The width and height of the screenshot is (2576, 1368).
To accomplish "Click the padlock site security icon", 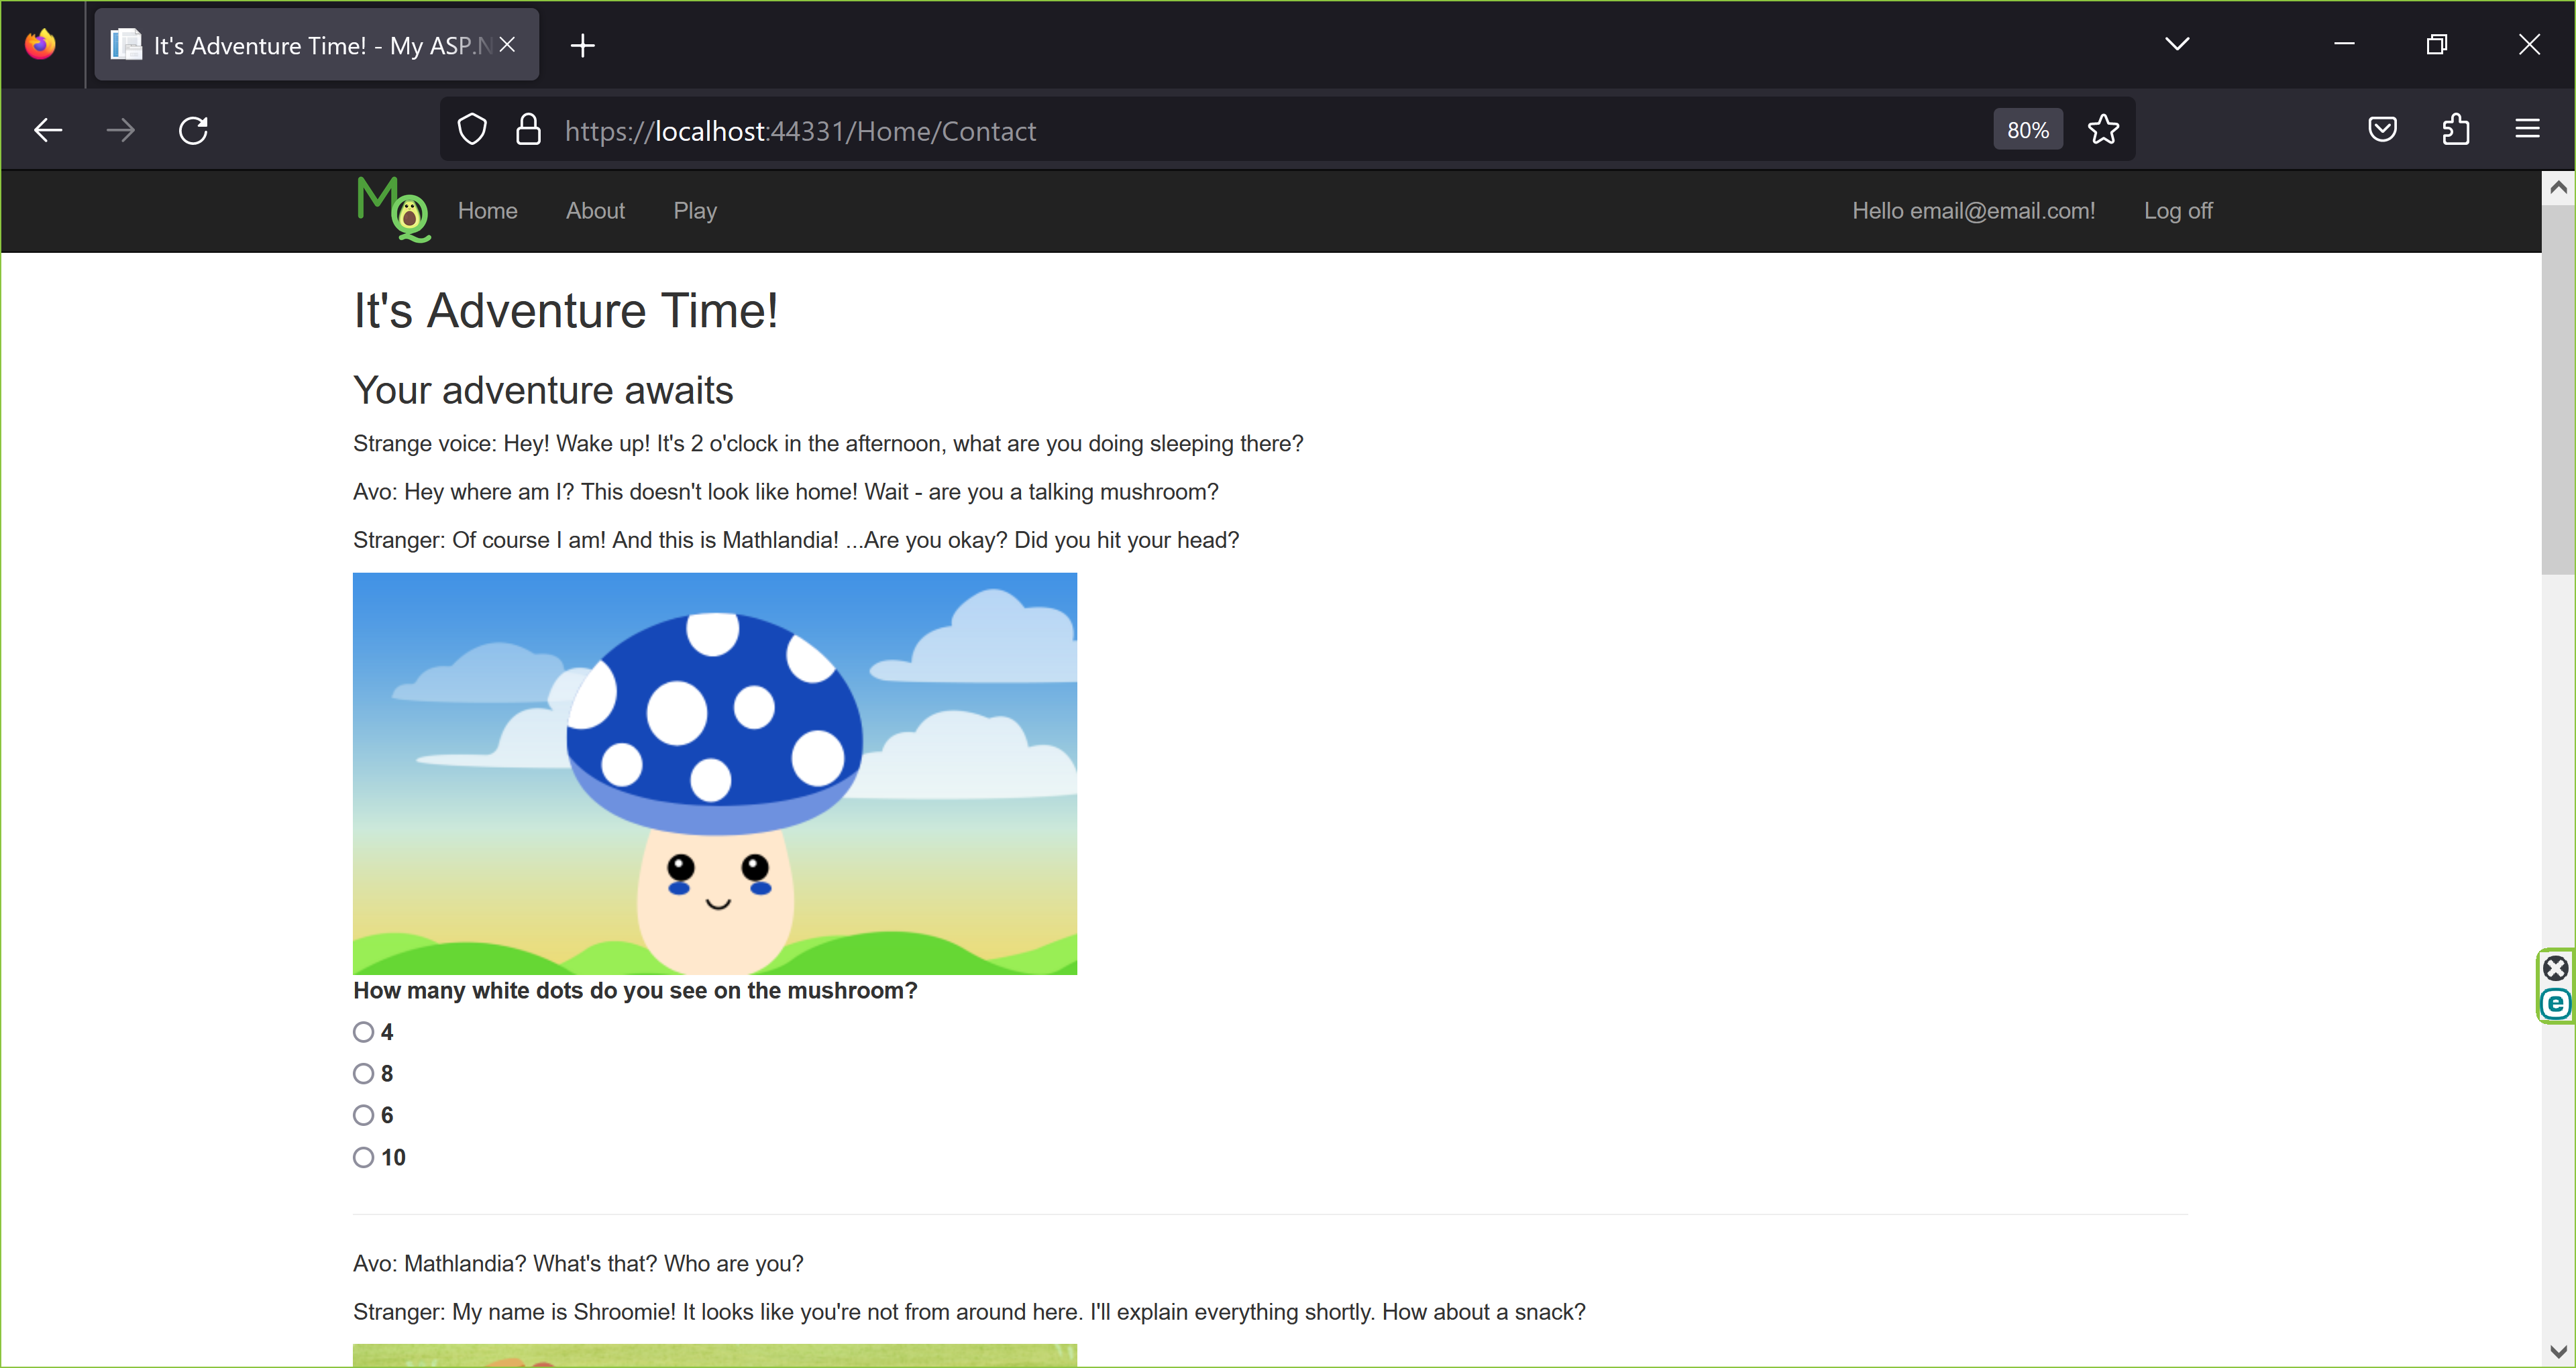I will pos(528,130).
